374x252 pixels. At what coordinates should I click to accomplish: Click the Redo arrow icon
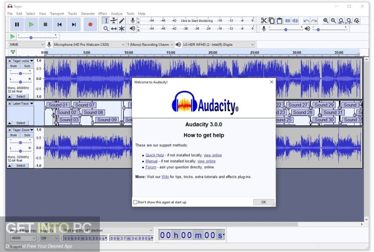tap(314, 21)
